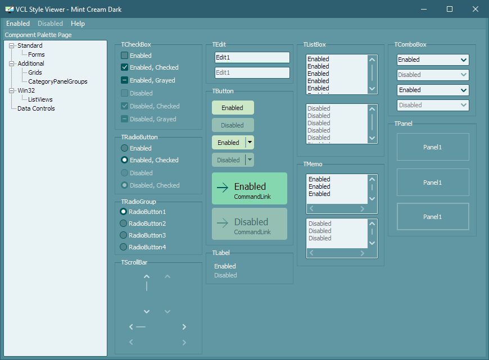The image size is (489, 360).
Task: Collapse the Win32 tree node
Action: (12, 90)
